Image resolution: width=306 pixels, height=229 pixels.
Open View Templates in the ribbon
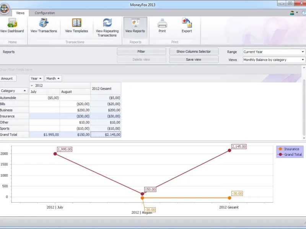point(76,26)
